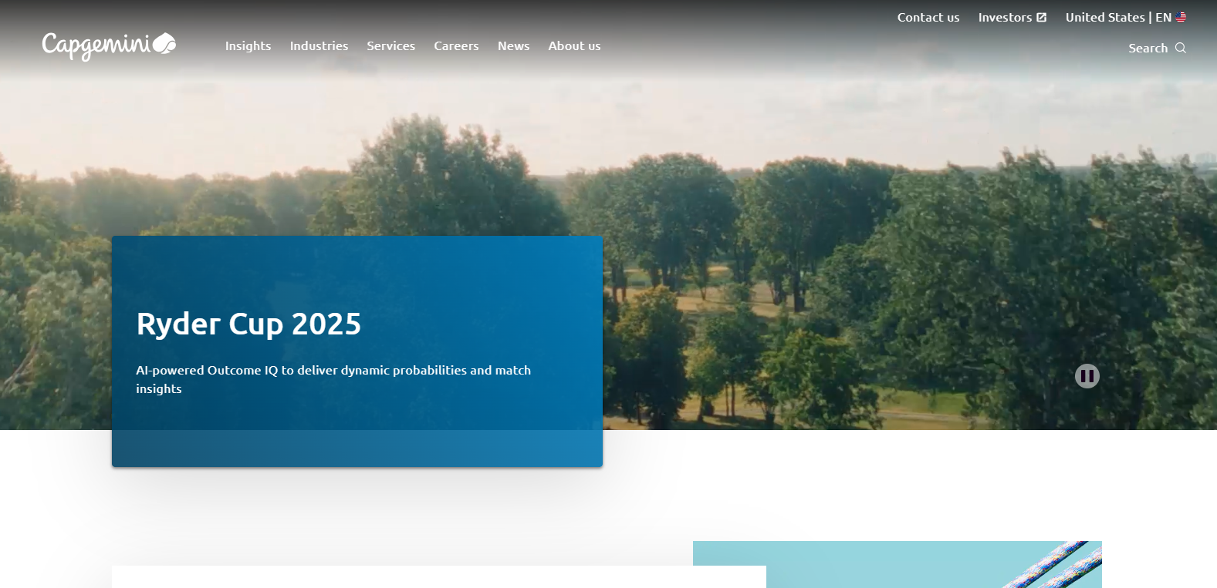Open the light blue rope image thumbnail
Viewport: 1217px width, 588px height.
pyautogui.click(x=897, y=564)
